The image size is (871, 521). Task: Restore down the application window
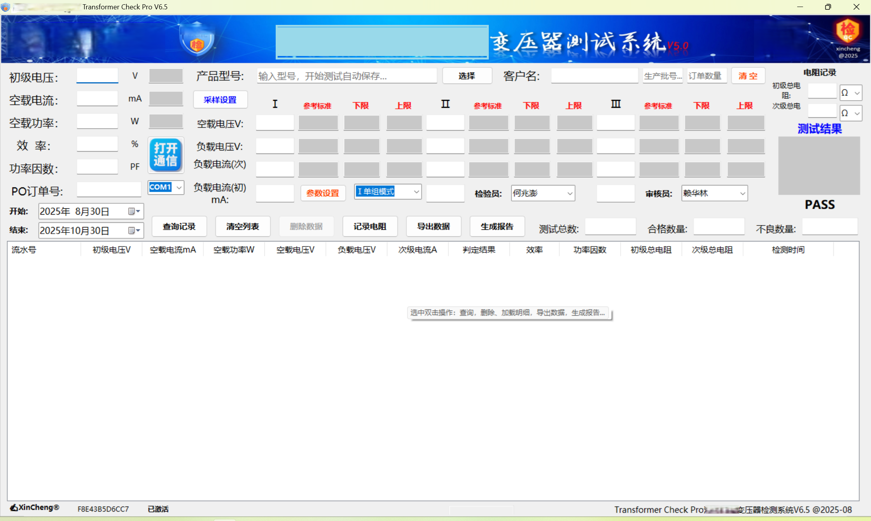(x=828, y=7)
